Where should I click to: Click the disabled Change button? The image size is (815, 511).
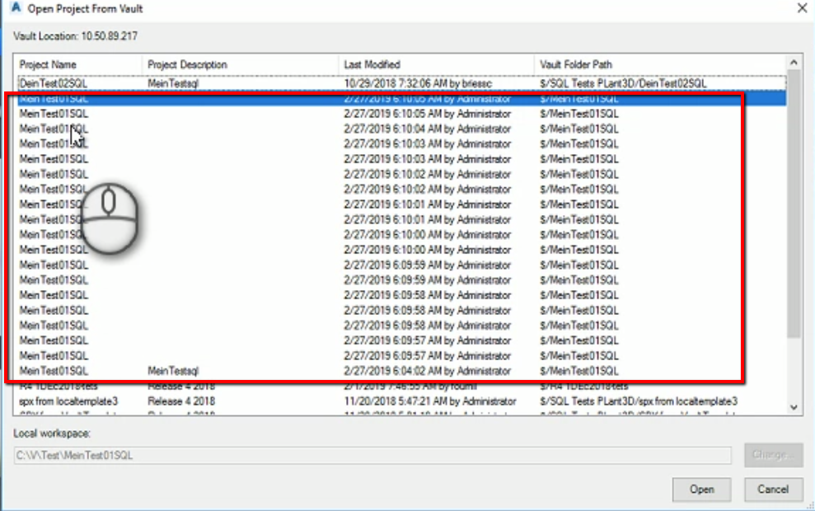(x=772, y=454)
